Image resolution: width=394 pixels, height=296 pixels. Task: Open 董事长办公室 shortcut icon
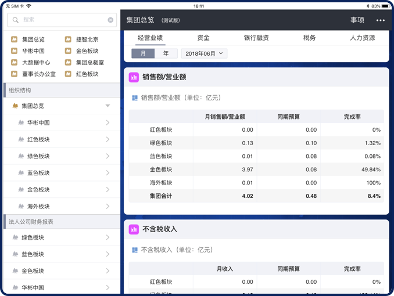pos(15,74)
